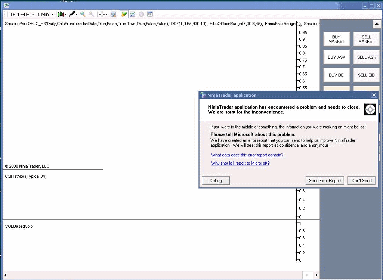Open 'Why should I report to Microsoft?' link
The height and width of the screenshot is (280, 383).
240,163
